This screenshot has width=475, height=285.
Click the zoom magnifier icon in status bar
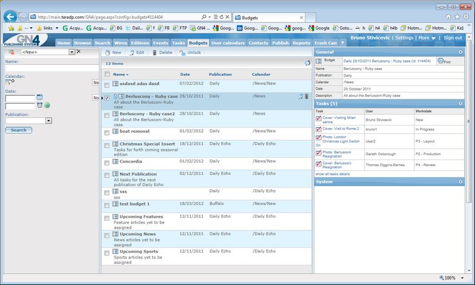(x=441, y=278)
